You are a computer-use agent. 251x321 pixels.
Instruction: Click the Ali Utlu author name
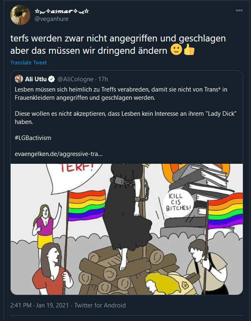point(36,79)
